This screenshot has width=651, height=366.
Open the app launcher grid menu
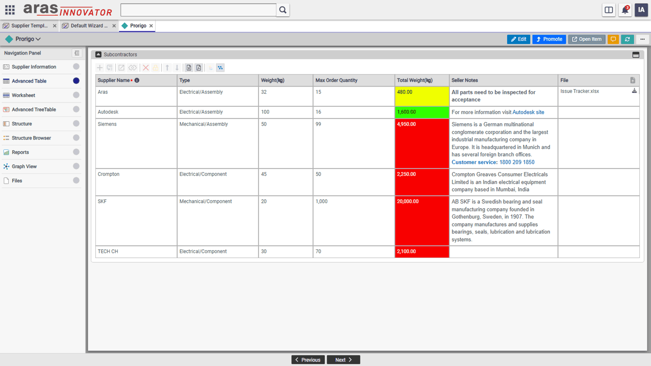click(x=10, y=10)
